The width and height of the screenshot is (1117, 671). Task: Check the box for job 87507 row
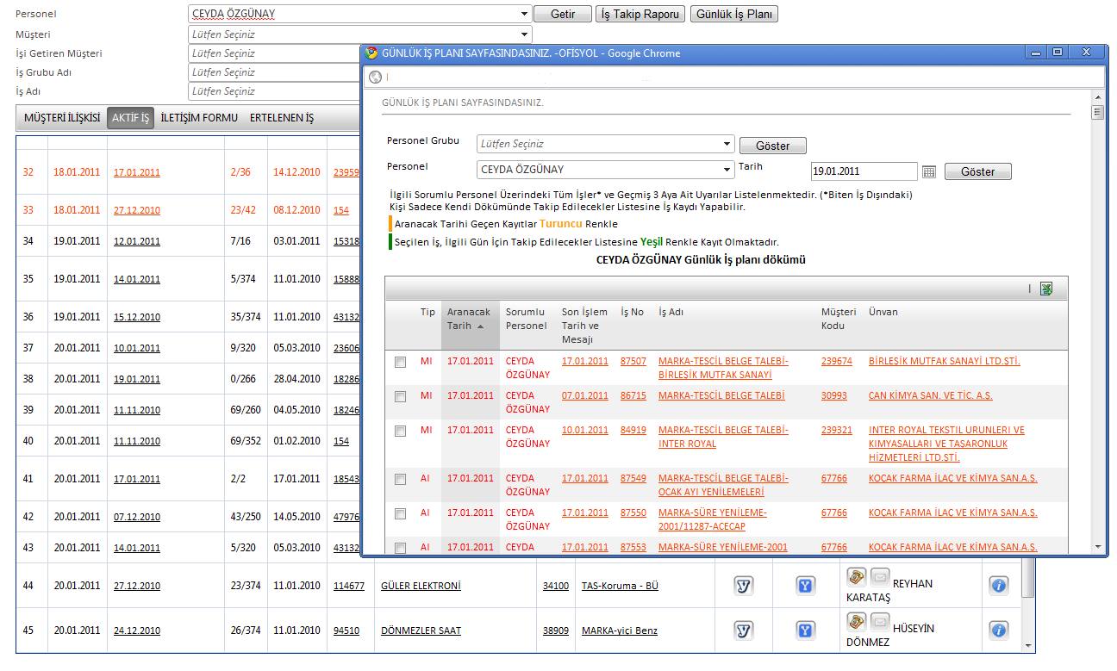tap(400, 363)
